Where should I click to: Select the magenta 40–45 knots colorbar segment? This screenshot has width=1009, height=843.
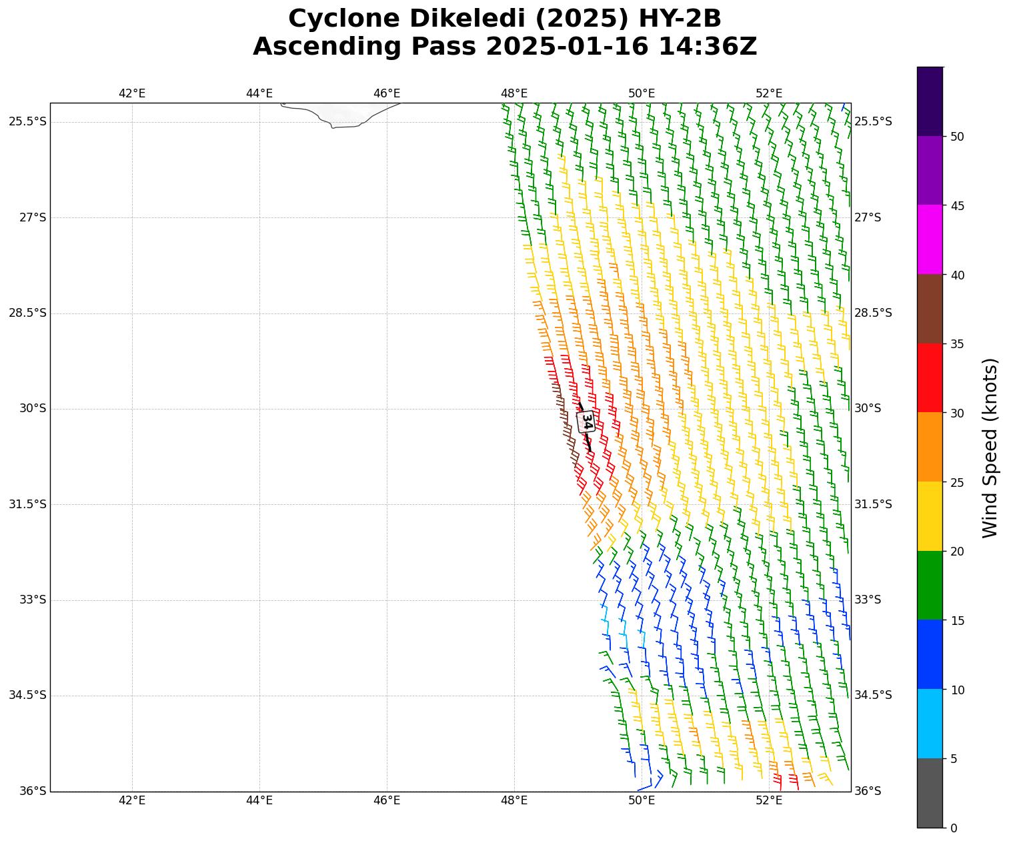[x=930, y=239]
